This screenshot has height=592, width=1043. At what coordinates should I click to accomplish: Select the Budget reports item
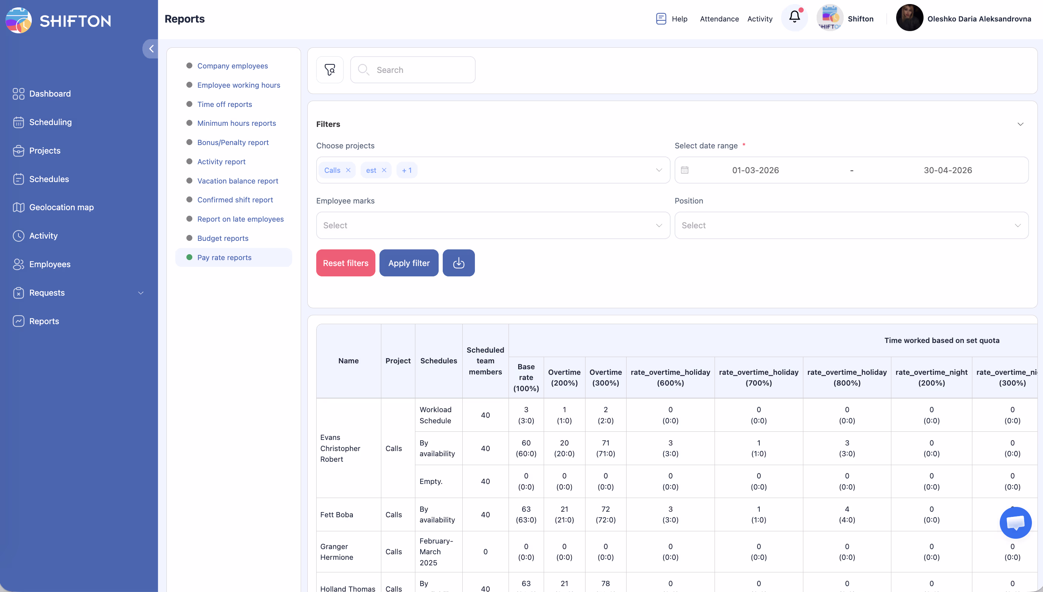pyautogui.click(x=223, y=238)
